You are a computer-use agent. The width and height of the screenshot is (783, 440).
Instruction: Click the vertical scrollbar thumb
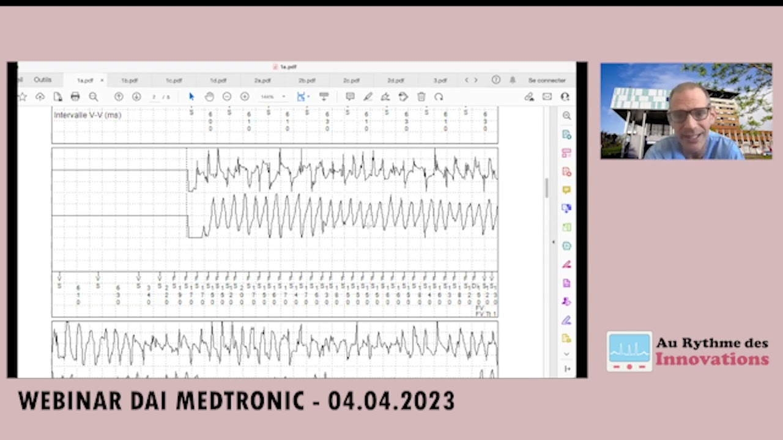pyautogui.click(x=546, y=188)
